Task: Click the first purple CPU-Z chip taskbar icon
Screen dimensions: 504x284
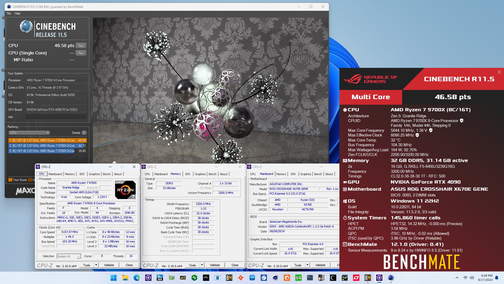Action: click(148, 278)
